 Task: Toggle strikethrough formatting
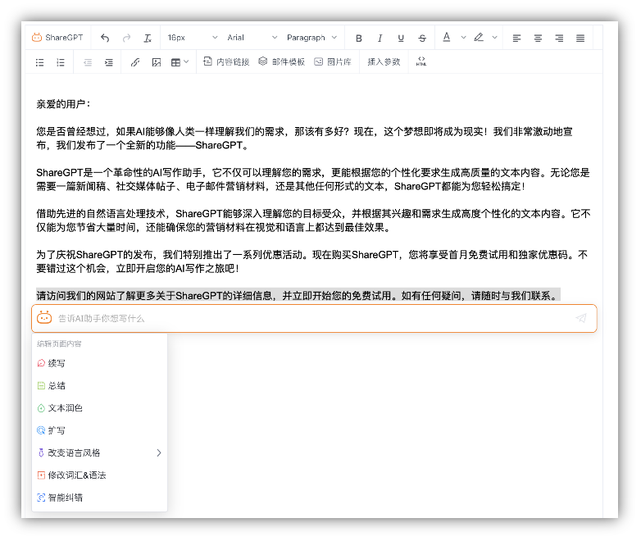tap(422, 38)
